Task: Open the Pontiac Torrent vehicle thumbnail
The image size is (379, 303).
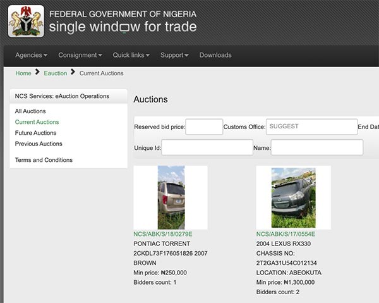Action: pyautogui.click(x=171, y=197)
